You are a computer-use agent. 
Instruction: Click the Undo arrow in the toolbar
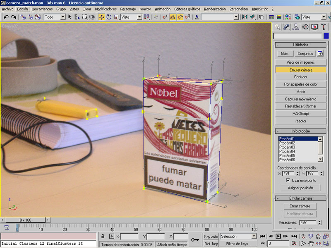(6, 17)
